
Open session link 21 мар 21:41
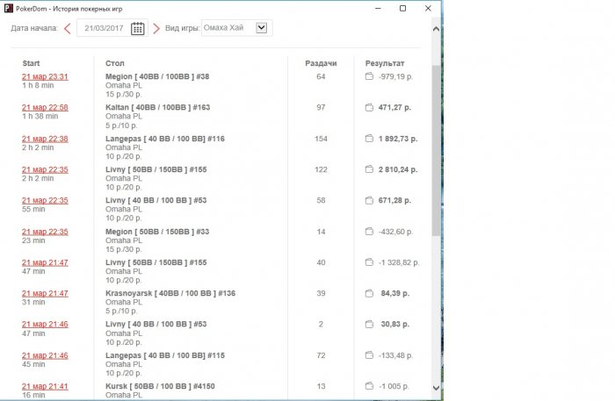(45, 386)
